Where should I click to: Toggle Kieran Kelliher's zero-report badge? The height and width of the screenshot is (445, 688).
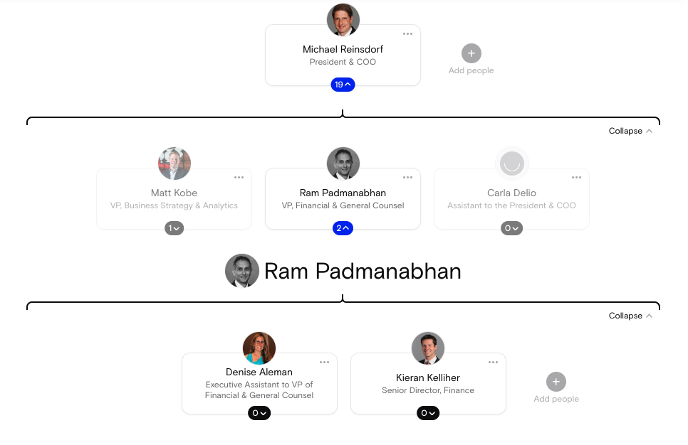tap(428, 413)
